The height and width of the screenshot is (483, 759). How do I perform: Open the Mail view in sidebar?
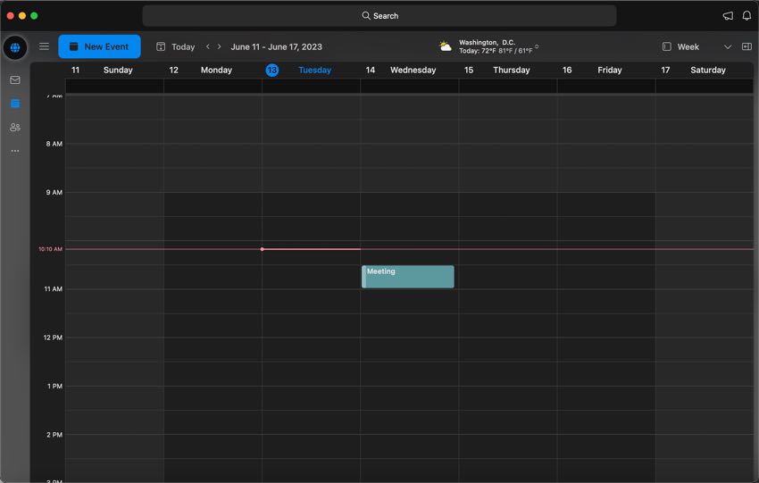[15, 80]
